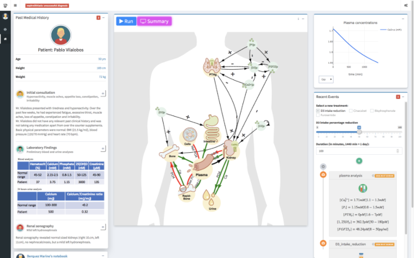Screen dimensions: 414x258
Task: Click the home icon in left sidebar
Action: click(5, 39)
